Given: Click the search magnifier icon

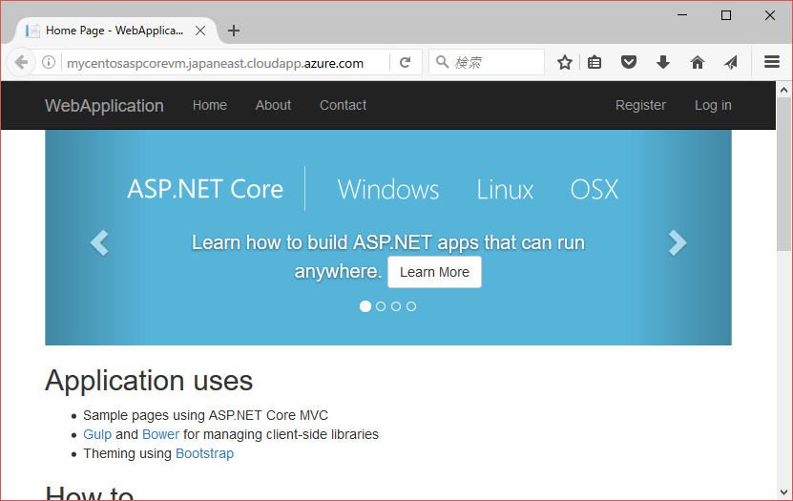Looking at the screenshot, I should (x=442, y=62).
